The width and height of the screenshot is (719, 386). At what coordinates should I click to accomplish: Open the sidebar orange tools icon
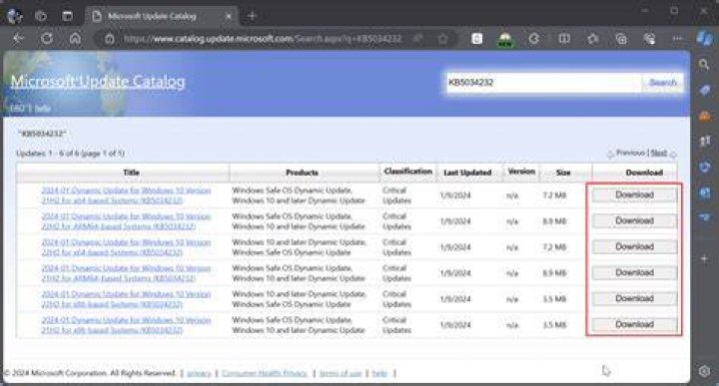pos(705,116)
